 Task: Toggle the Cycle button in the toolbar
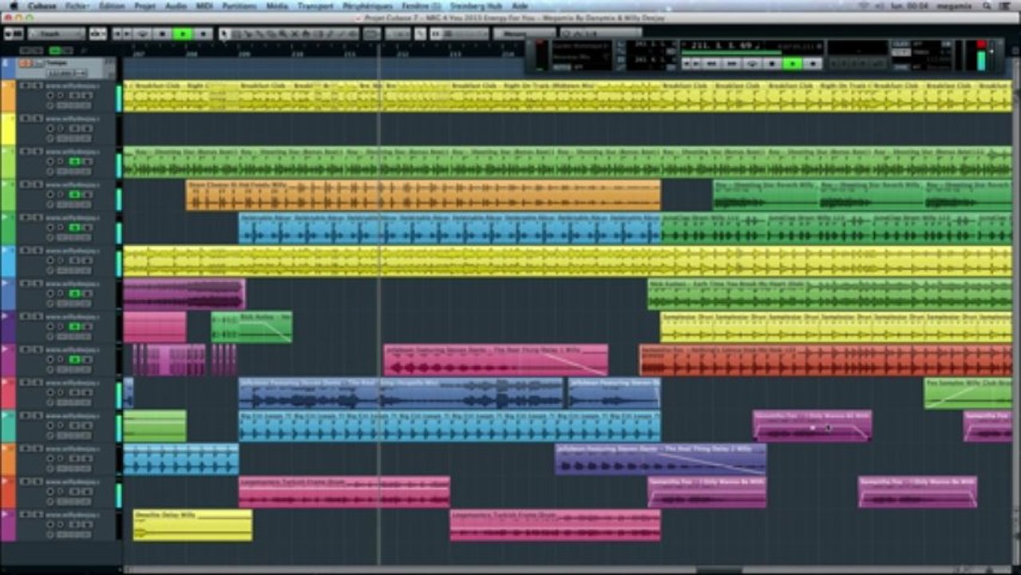click(x=143, y=34)
